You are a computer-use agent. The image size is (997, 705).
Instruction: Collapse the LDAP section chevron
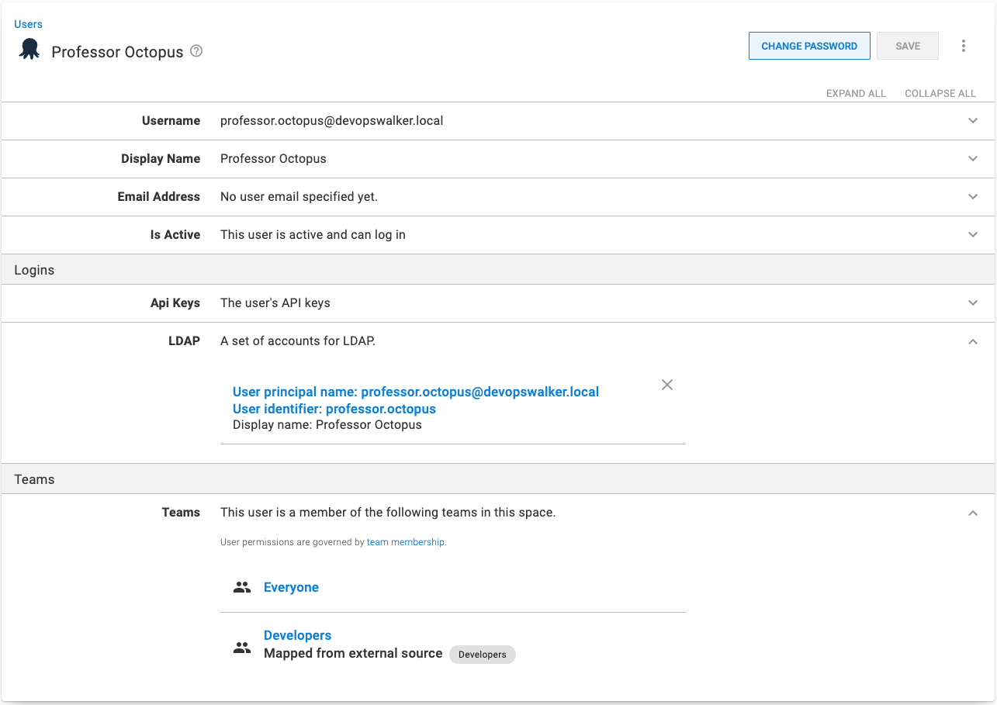coord(973,341)
